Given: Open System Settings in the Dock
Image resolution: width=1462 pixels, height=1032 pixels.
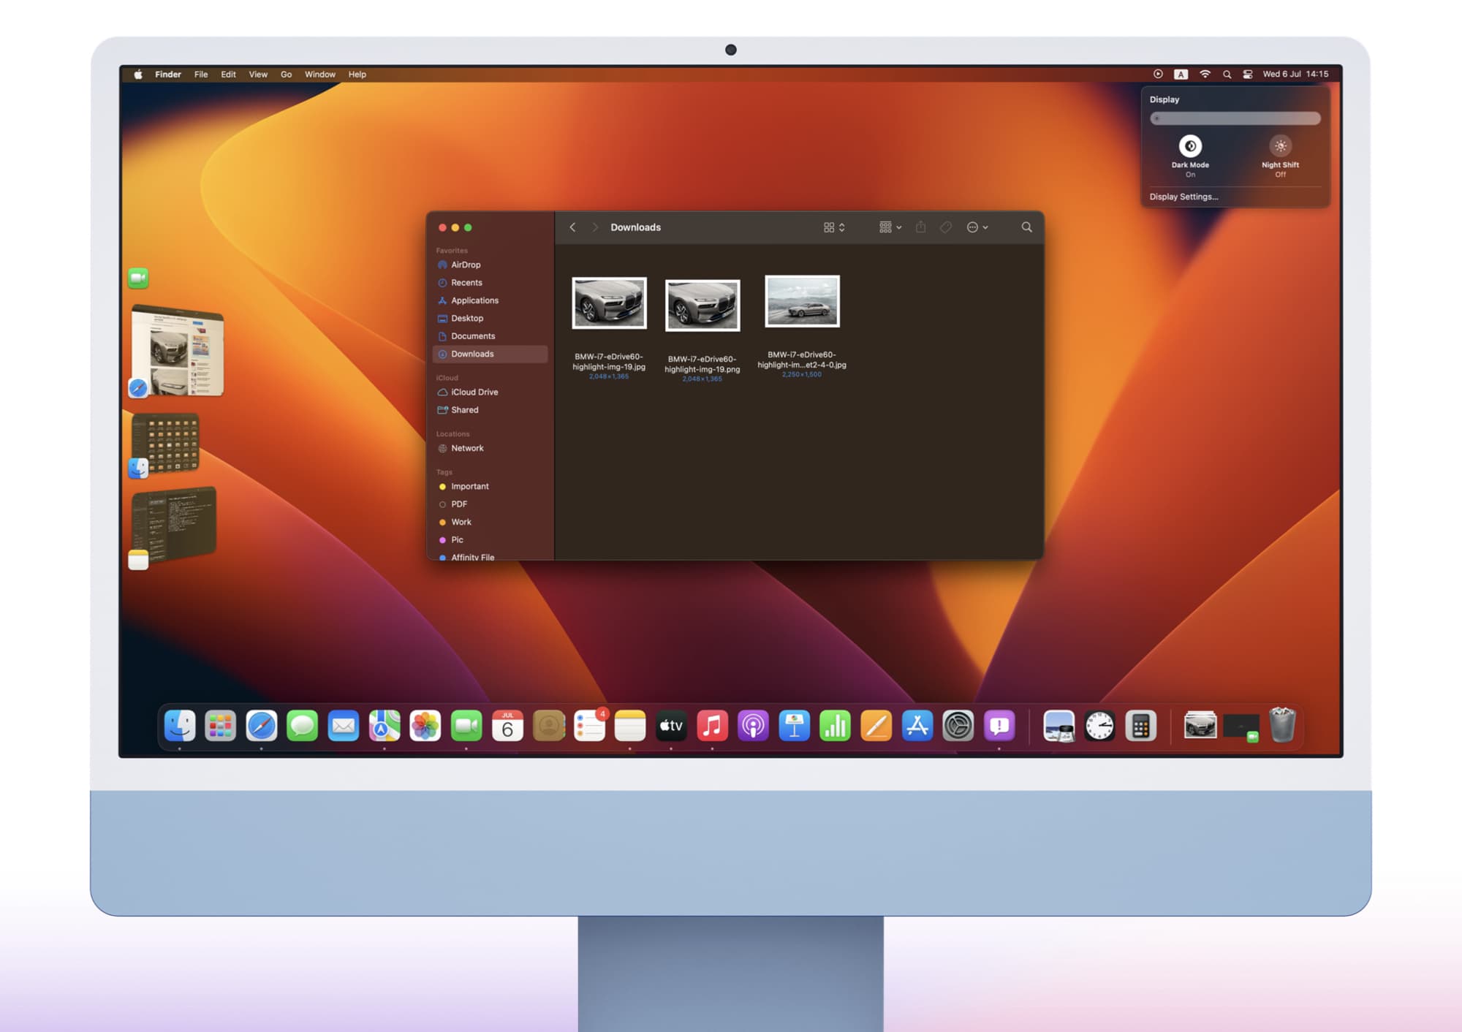Looking at the screenshot, I should [958, 726].
